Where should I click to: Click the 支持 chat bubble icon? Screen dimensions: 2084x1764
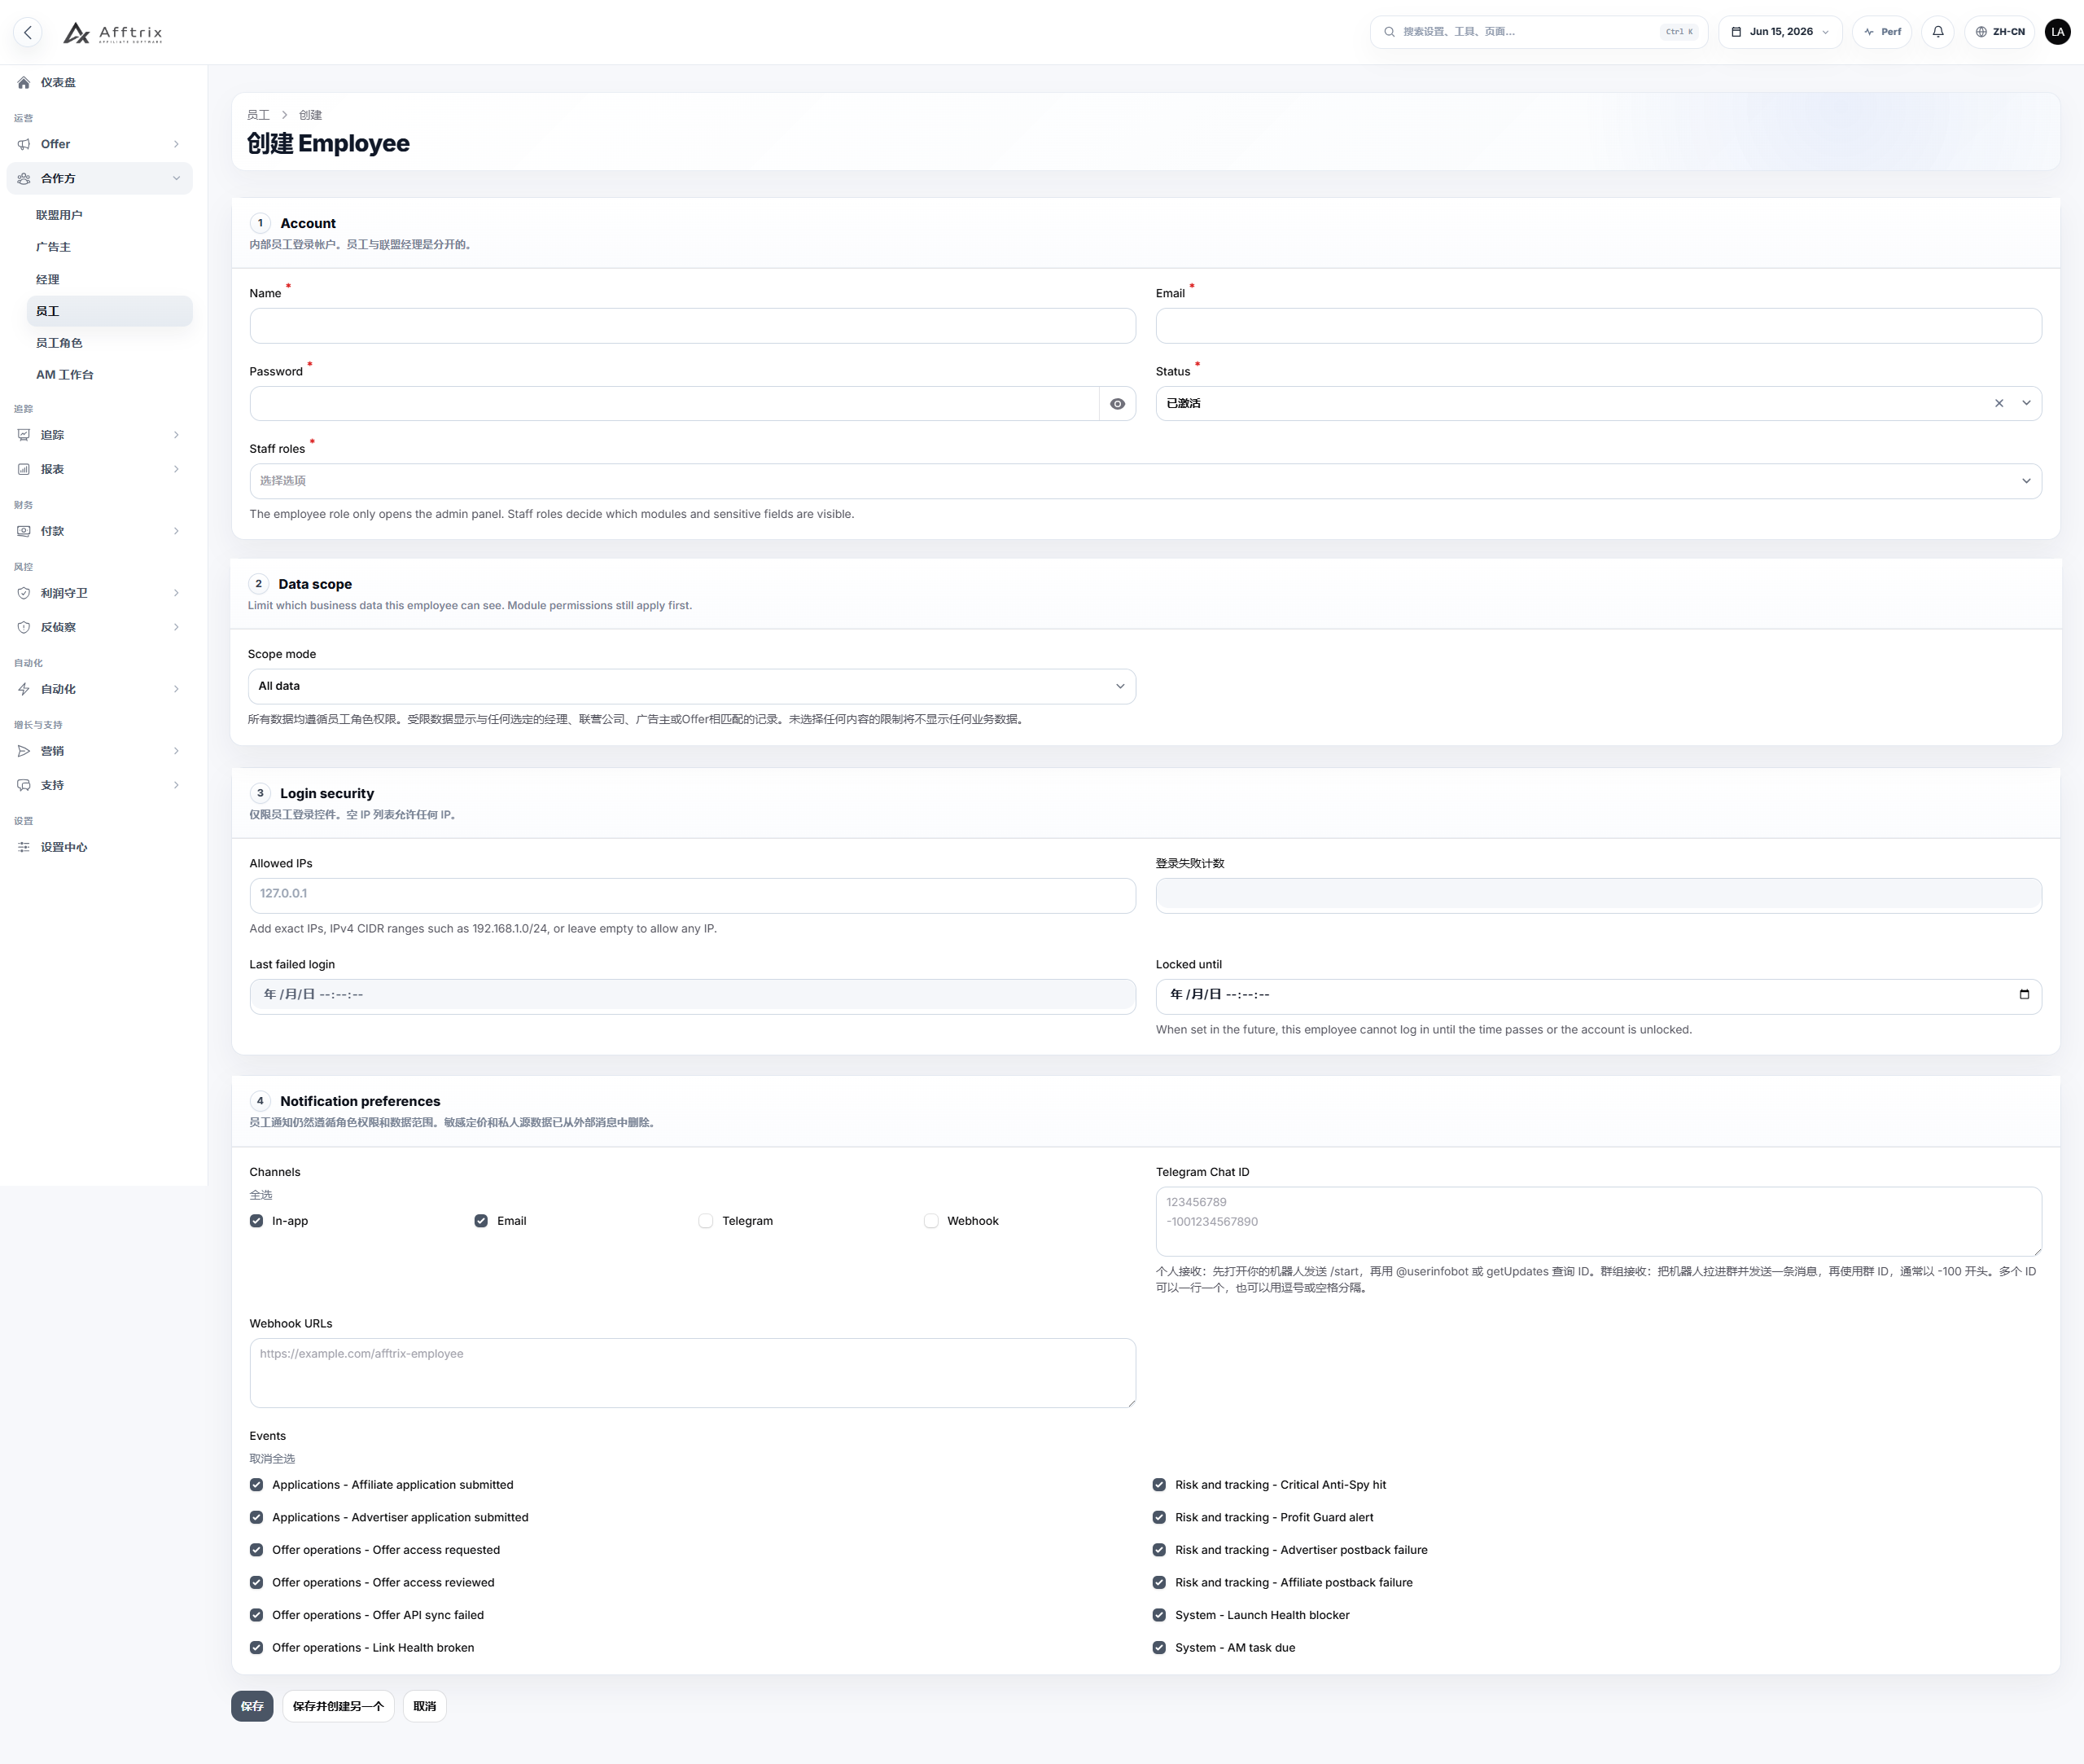point(24,785)
